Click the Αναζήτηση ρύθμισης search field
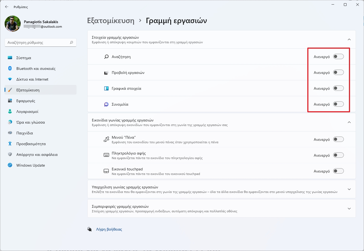This screenshot has height=251, width=364. (x=38, y=42)
